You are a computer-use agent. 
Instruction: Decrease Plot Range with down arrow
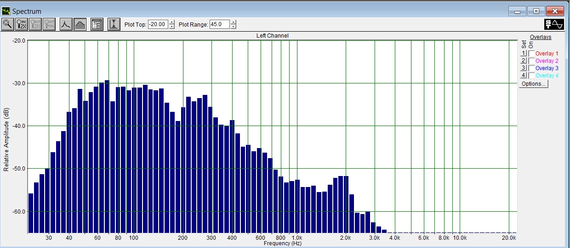click(234, 27)
